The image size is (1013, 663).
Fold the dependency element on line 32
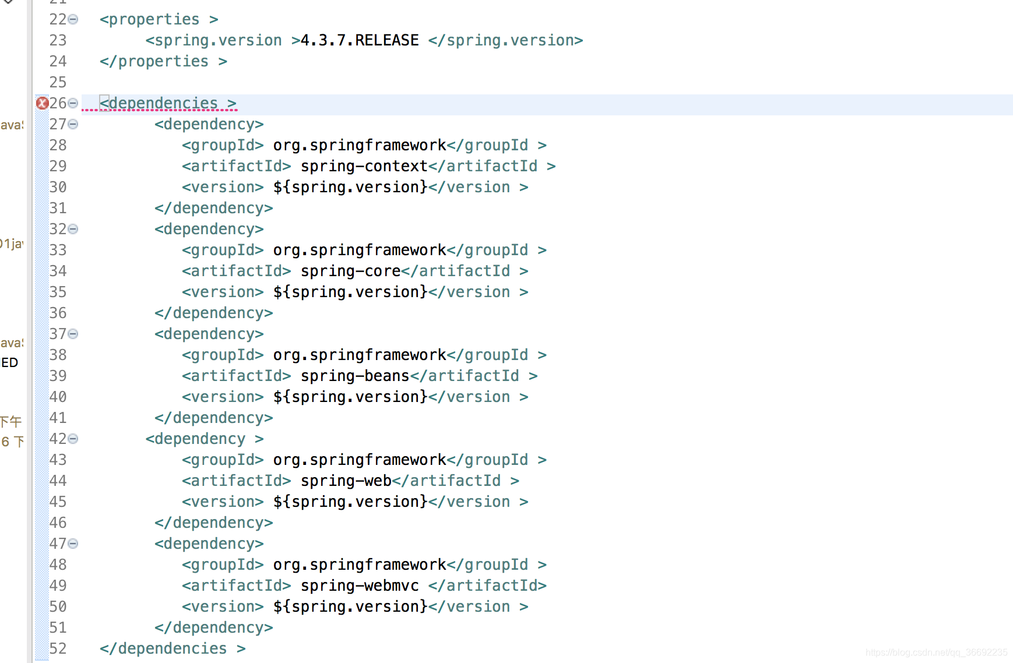73,230
